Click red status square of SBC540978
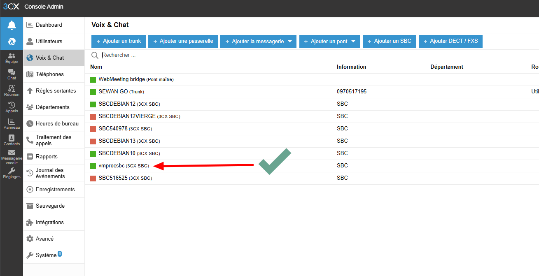 pos(93,129)
